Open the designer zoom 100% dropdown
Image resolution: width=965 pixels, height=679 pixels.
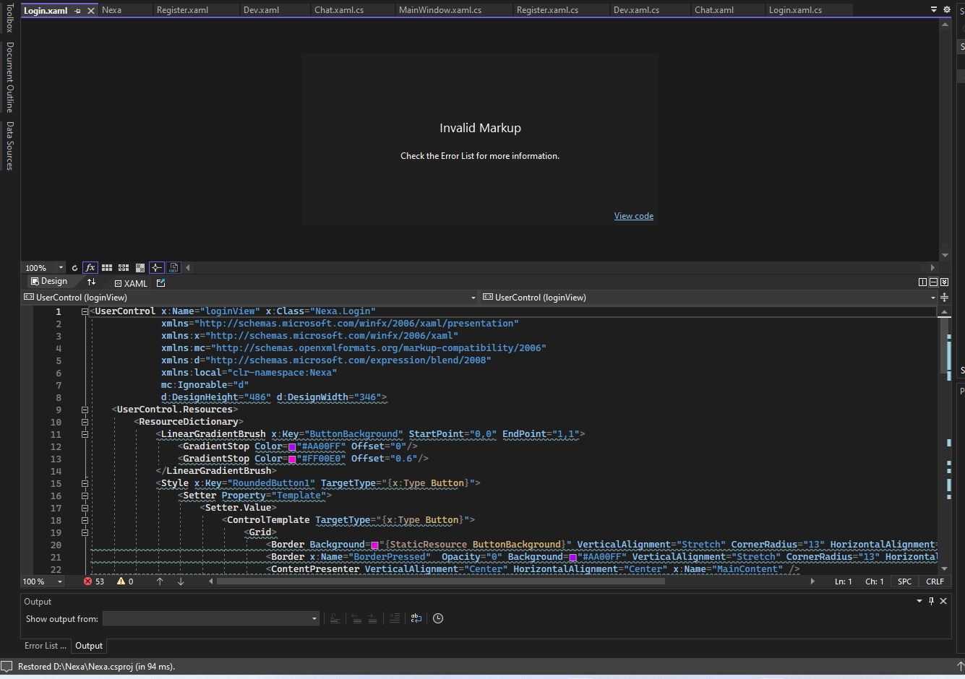pyautogui.click(x=61, y=268)
